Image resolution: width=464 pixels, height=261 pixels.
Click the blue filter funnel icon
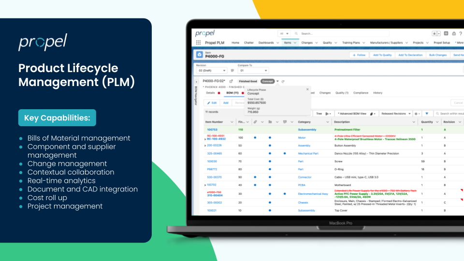(426, 114)
